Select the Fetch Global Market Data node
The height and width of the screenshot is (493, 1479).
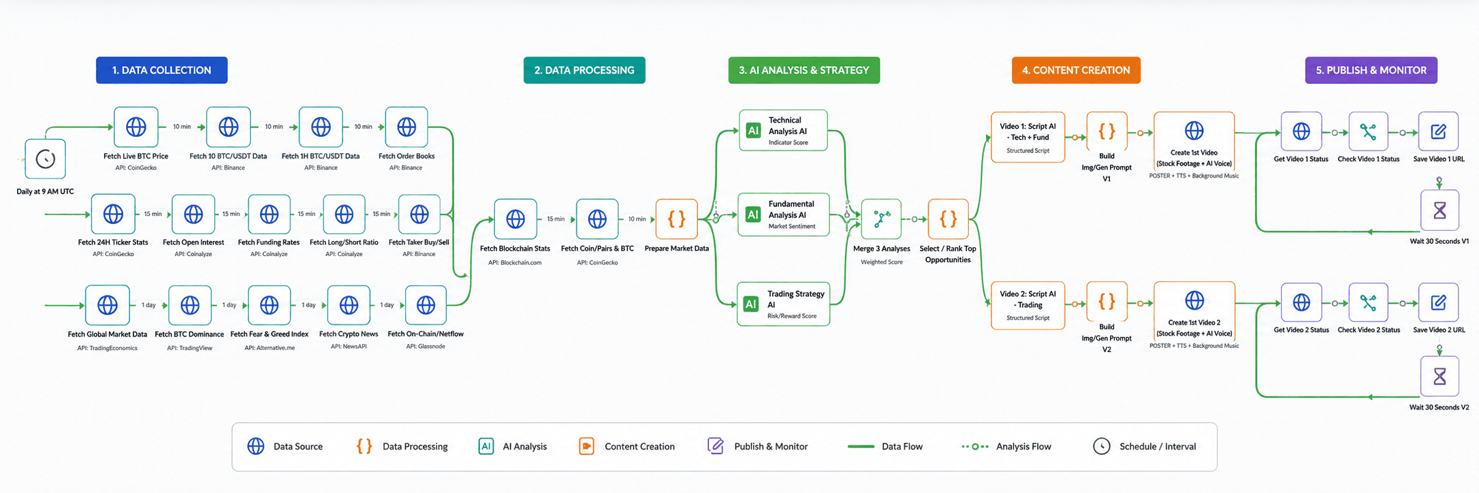pyautogui.click(x=108, y=305)
